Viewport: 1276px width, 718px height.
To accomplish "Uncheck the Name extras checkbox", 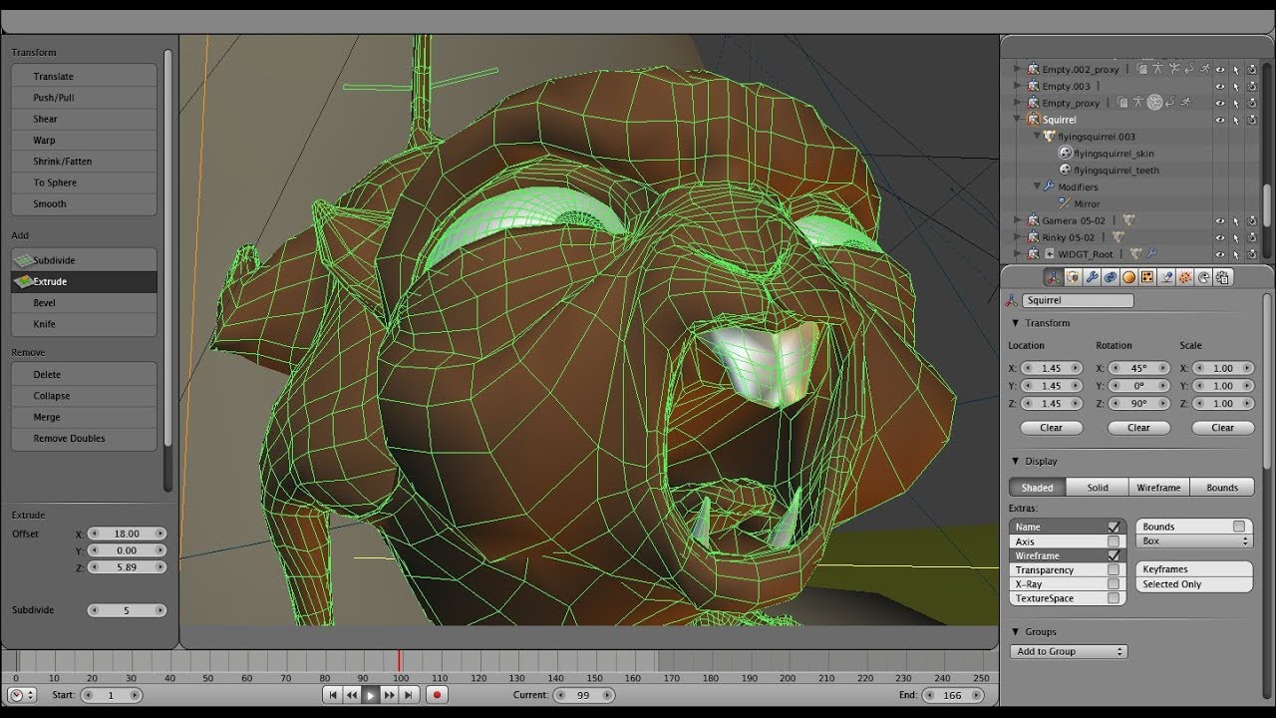I will (x=1114, y=527).
